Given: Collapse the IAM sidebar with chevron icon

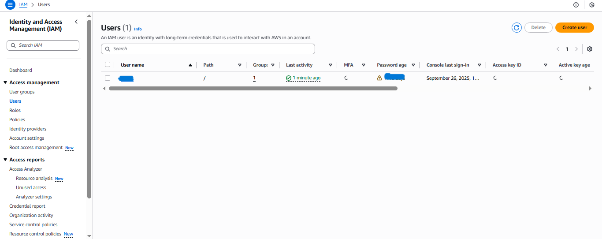Looking at the screenshot, I should tap(76, 22).
